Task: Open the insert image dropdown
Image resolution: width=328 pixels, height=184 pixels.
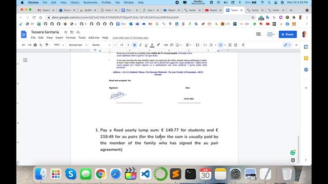Action: (x=178, y=45)
